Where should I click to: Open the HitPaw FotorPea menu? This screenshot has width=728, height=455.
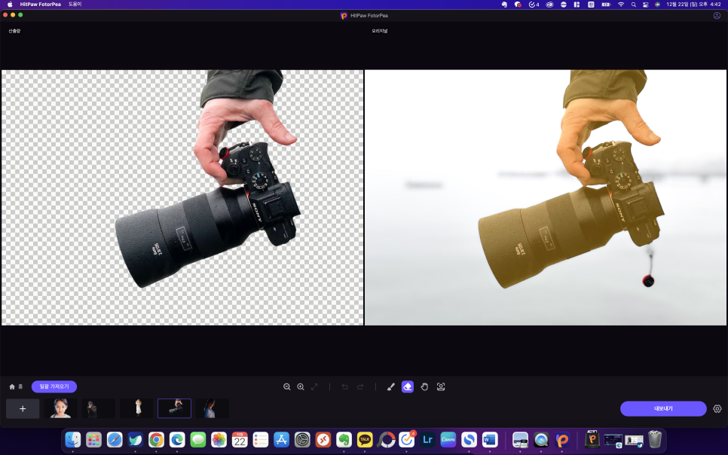pyautogui.click(x=41, y=5)
